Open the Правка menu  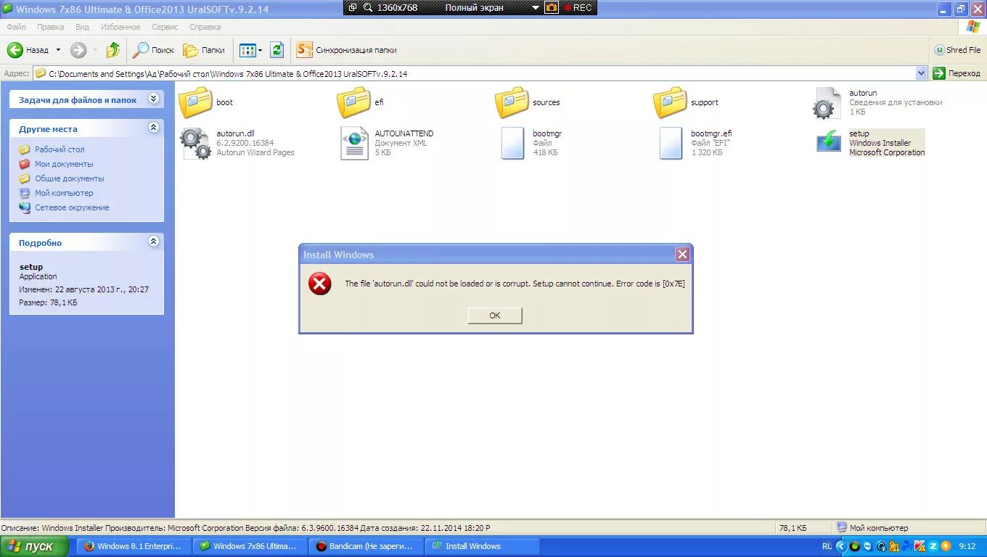(50, 27)
